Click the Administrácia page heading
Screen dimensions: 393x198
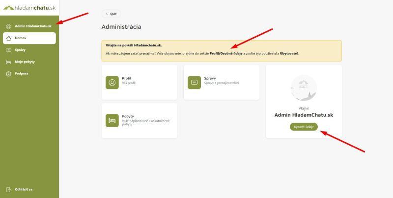click(x=121, y=27)
